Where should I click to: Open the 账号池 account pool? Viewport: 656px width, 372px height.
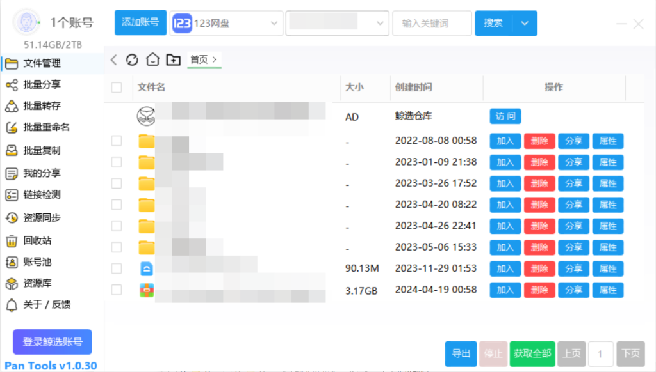tap(36, 262)
